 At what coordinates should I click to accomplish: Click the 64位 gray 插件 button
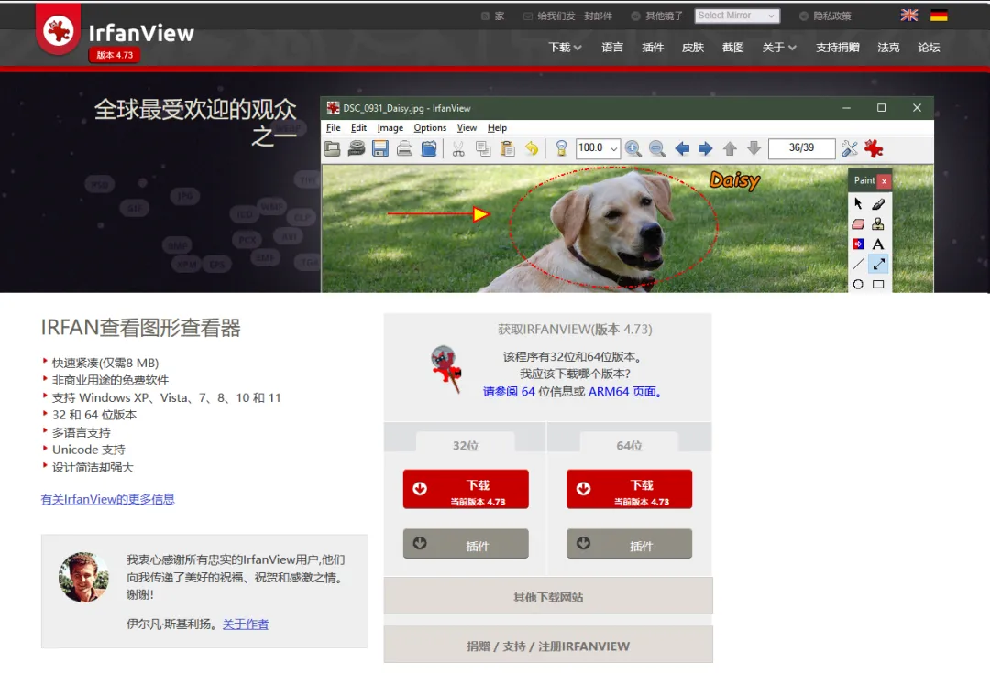[x=630, y=544]
